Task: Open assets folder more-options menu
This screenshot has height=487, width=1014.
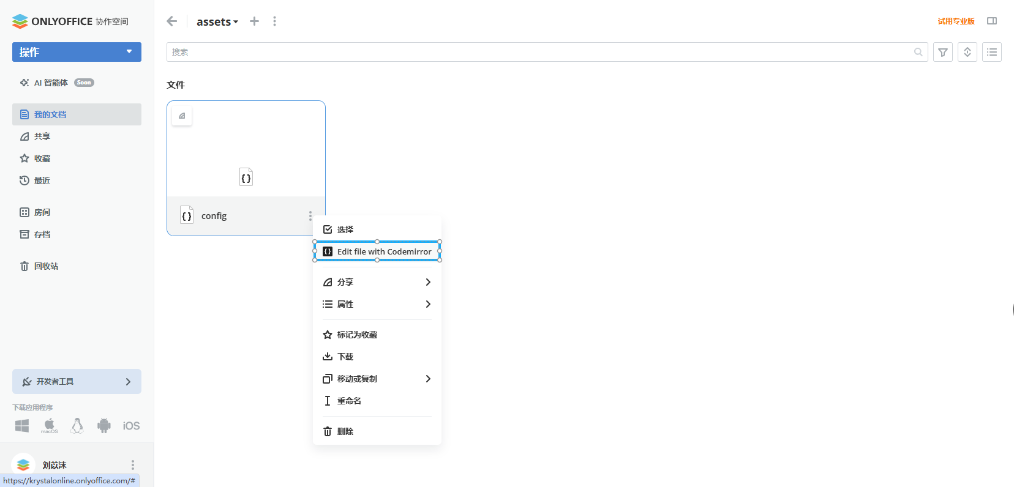Action: [x=274, y=21]
